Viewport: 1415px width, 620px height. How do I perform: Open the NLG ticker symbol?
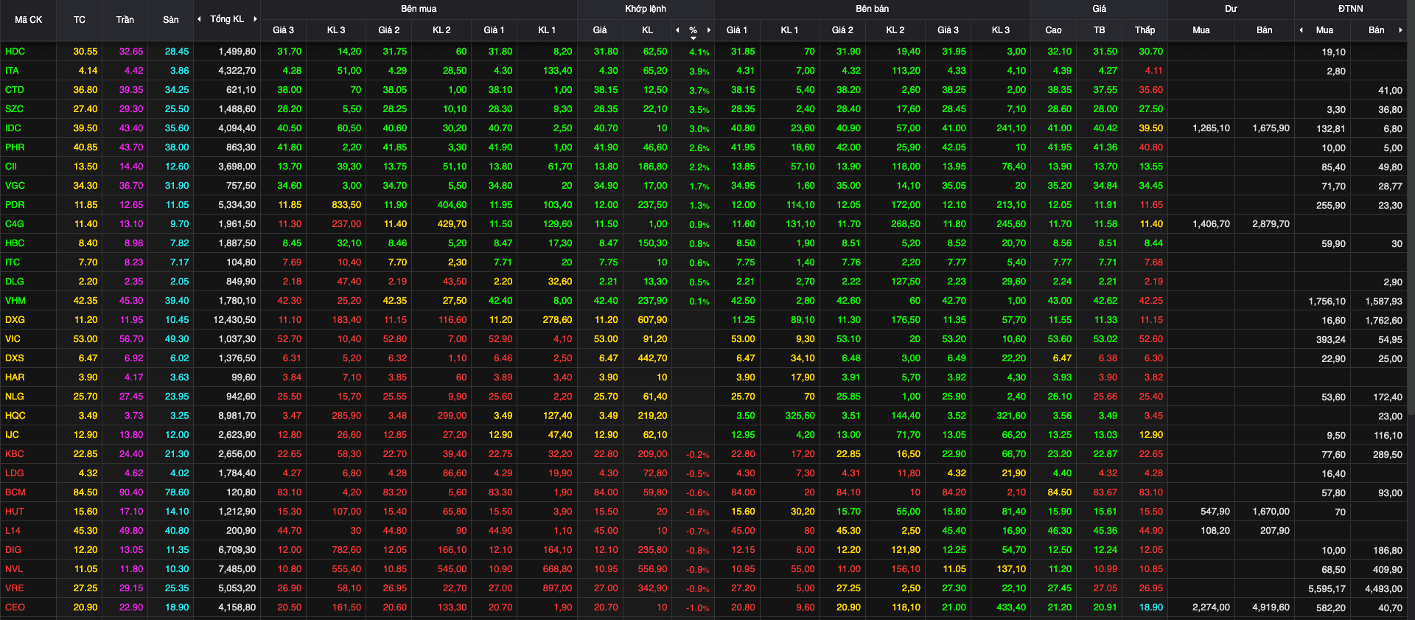tap(15, 397)
